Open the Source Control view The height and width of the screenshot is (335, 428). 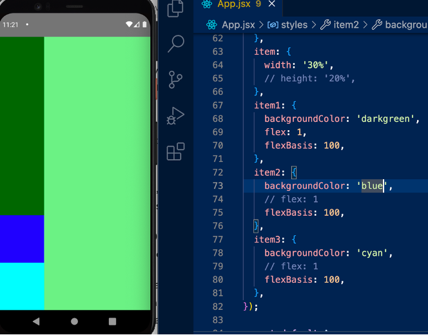click(x=175, y=80)
